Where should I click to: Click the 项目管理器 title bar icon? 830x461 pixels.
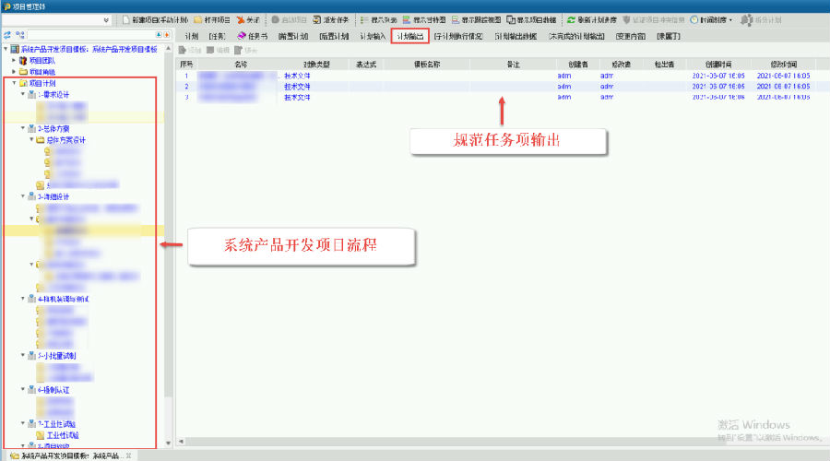[x=6, y=6]
